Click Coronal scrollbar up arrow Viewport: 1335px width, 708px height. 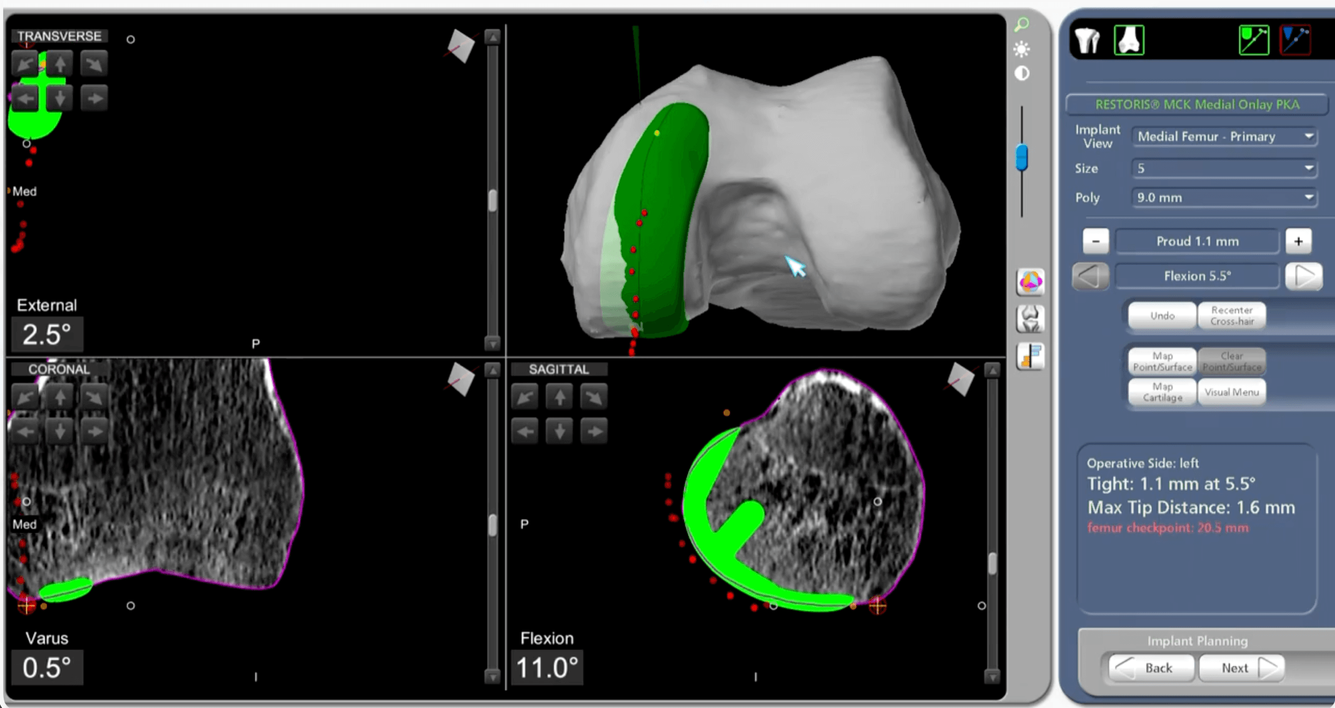pos(492,370)
